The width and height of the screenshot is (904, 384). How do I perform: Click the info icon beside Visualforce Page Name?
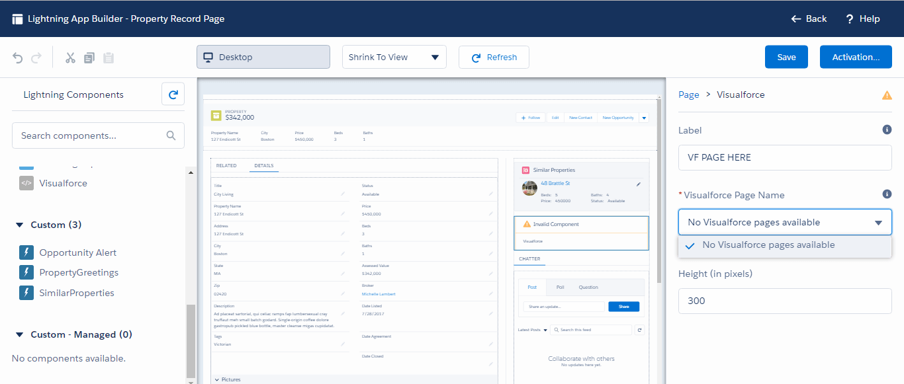(887, 194)
